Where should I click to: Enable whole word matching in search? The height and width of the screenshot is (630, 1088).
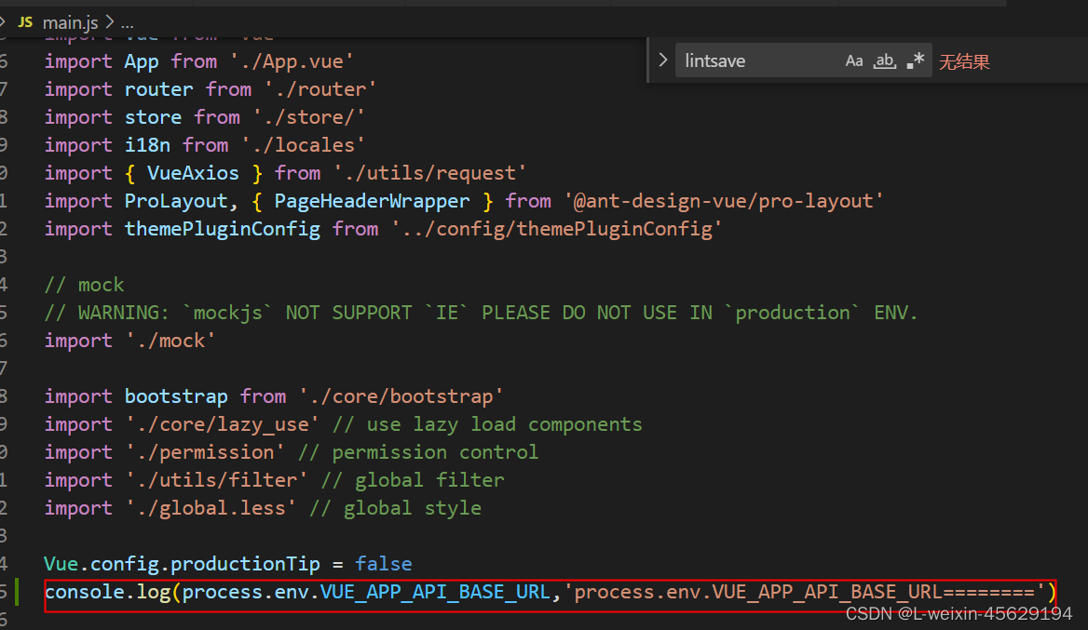coord(884,60)
